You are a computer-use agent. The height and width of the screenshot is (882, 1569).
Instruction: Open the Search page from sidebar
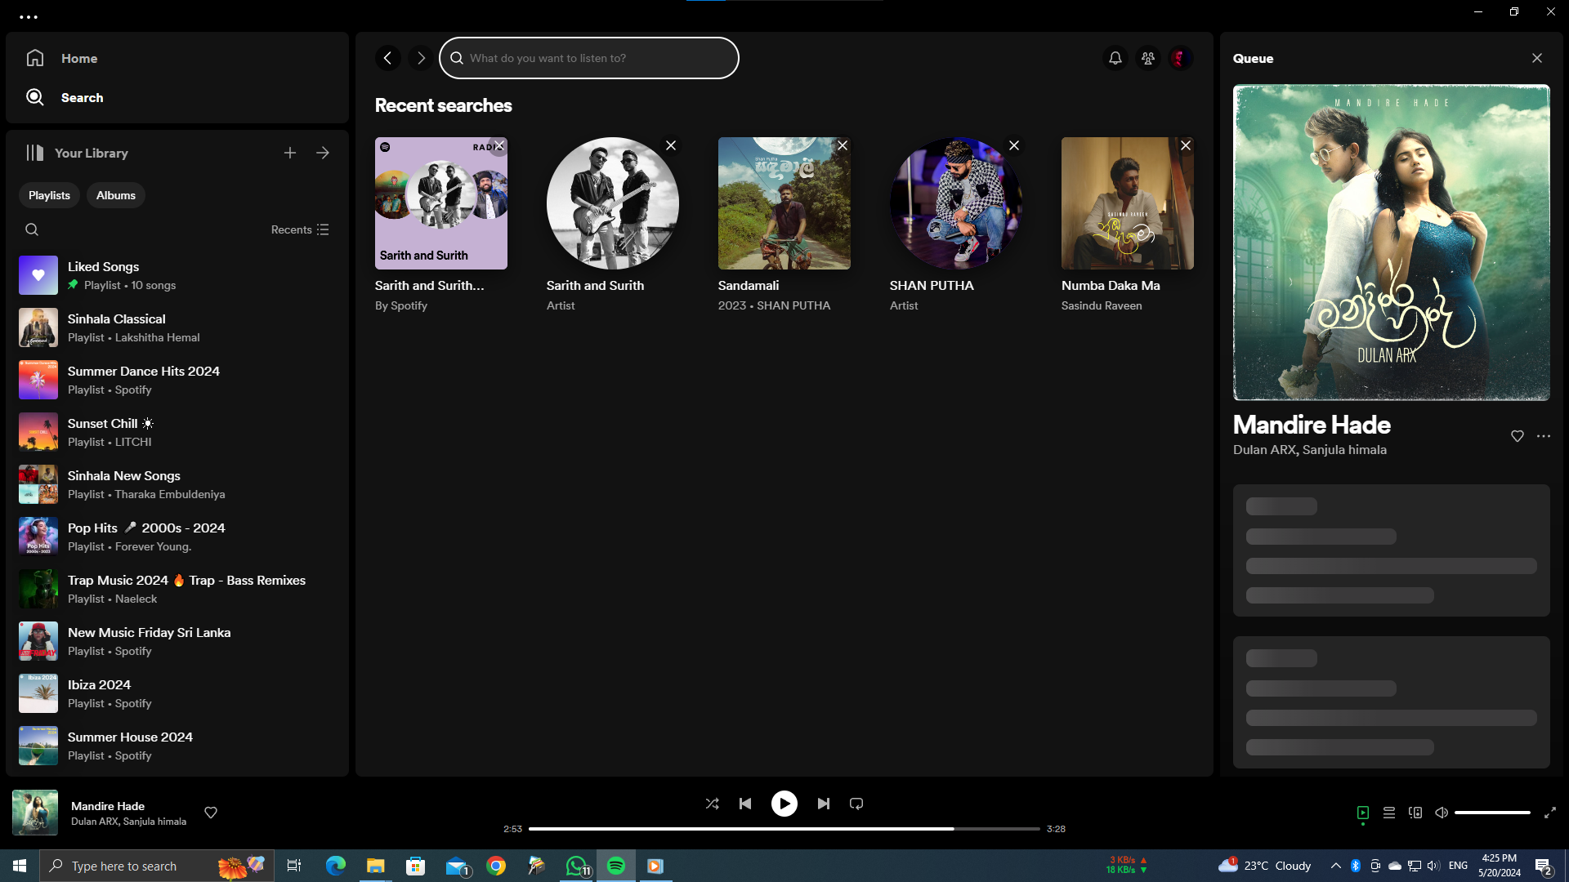(65, 97)
